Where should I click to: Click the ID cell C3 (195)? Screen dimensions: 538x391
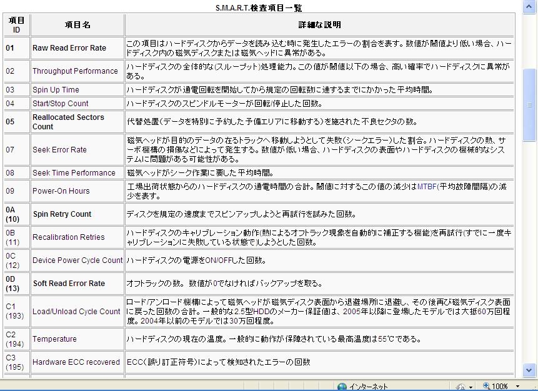coord(16,362)
